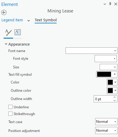Open the Element pane options chevron
This screenshot has height=137, width=118.
tap(105, 4)
